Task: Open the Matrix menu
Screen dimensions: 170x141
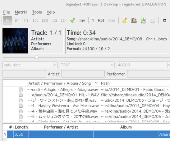Action: [21, 12]
